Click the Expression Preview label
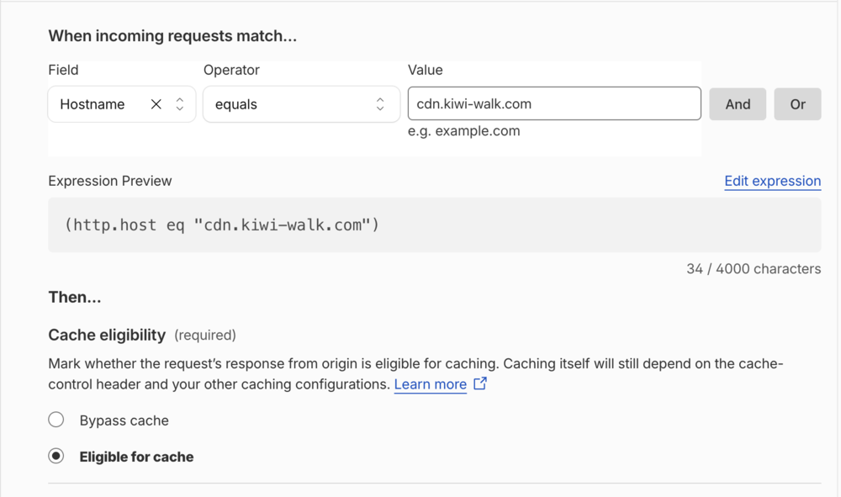 pos(110,181)
